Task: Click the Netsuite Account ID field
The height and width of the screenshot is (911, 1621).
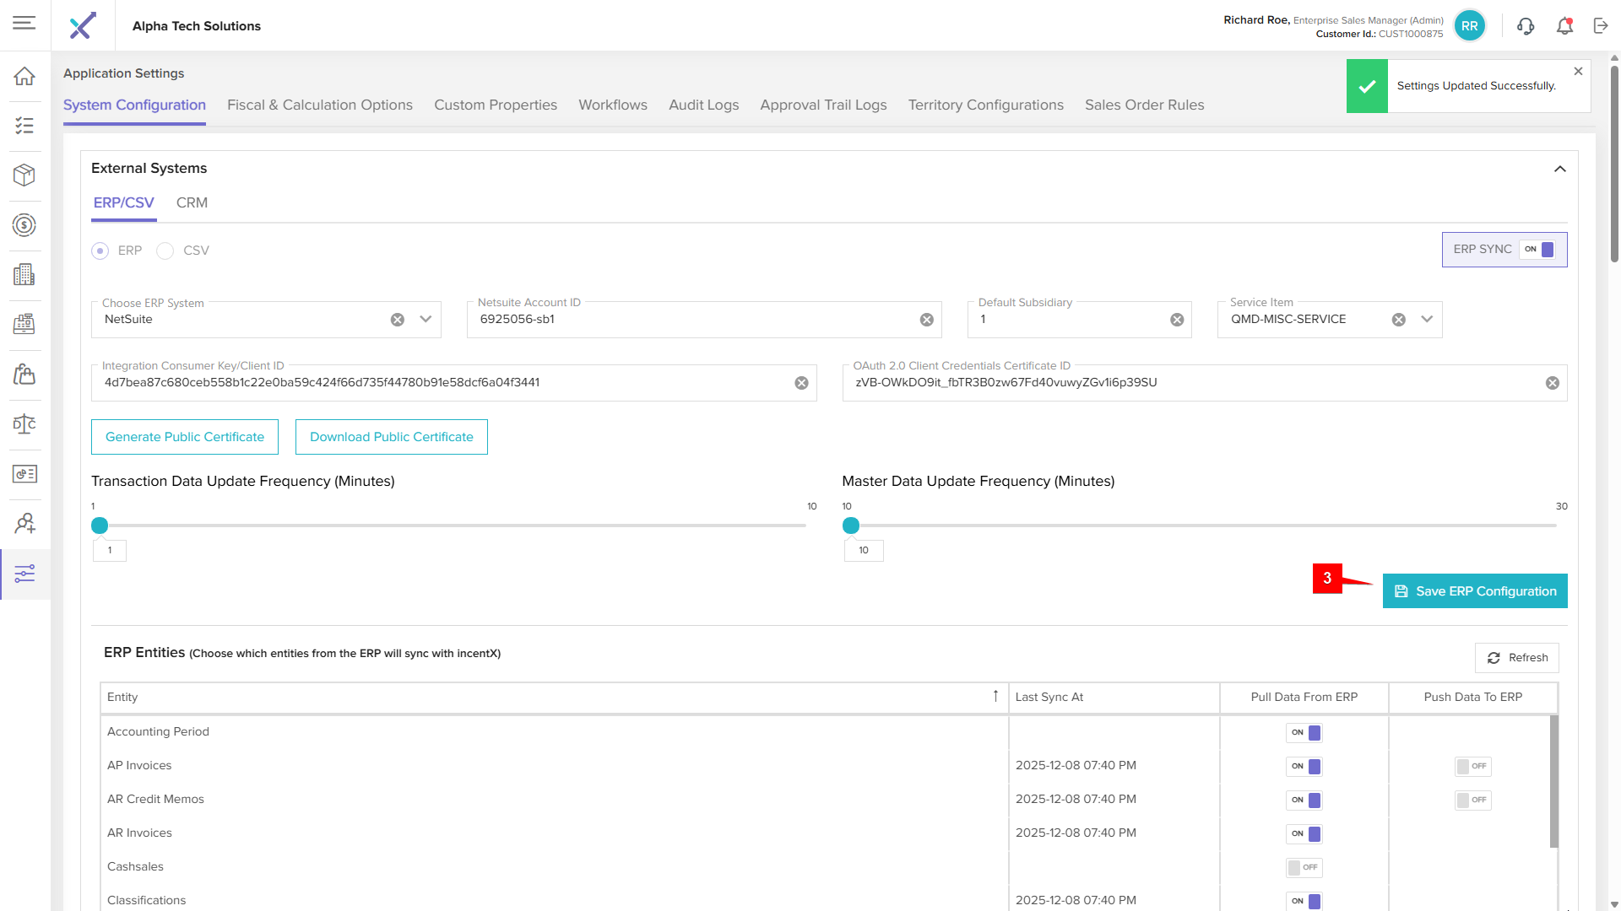Action: tap(692, 320)
